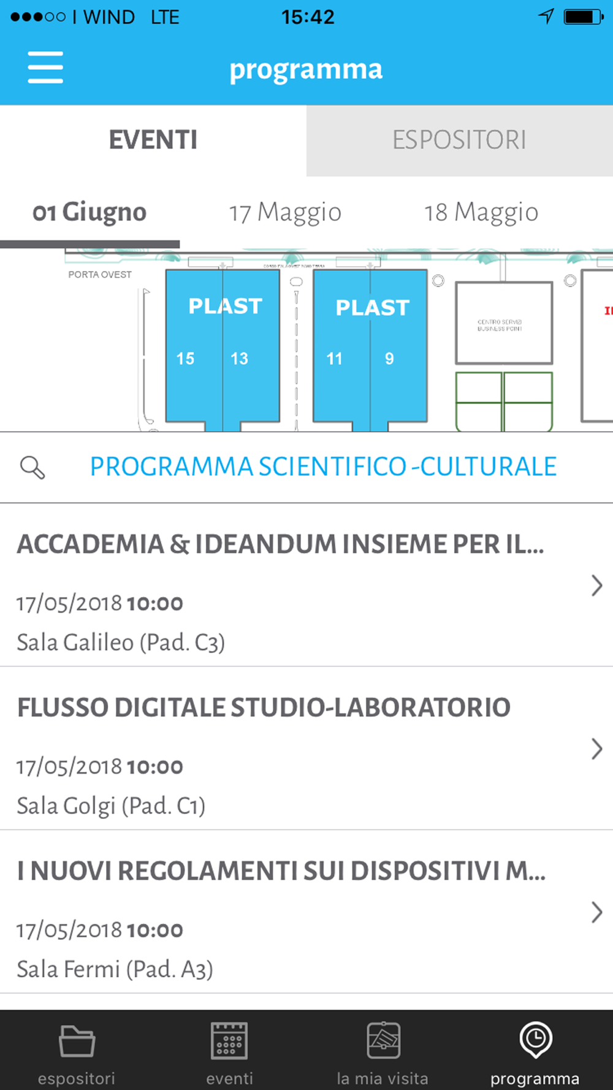
Task: Tap the search magnifier icon
Action: pyautogui.click(x=32, y=467)
